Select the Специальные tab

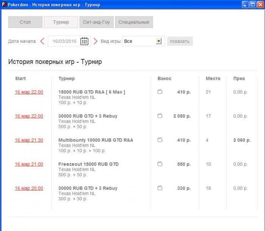coord(134,22)
